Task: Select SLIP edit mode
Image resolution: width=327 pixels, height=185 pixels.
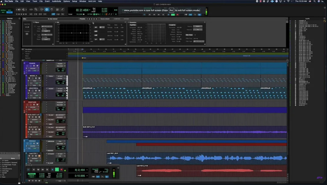Action: (x=3, y=12)
